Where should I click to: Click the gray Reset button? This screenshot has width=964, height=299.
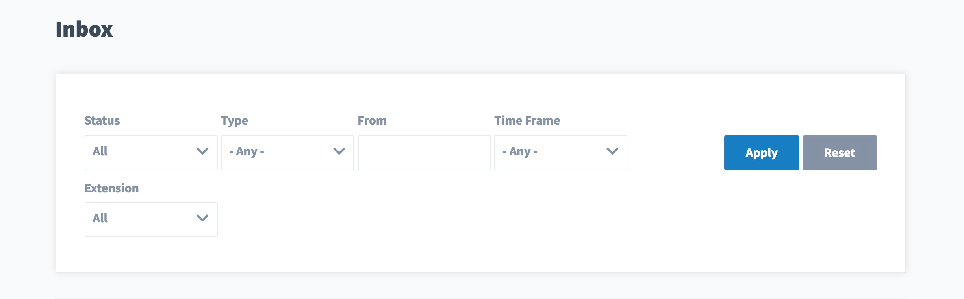(x=840, y=152)
